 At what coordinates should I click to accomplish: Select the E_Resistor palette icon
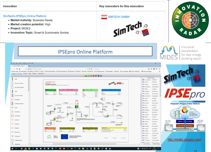(x=12, y=128)
